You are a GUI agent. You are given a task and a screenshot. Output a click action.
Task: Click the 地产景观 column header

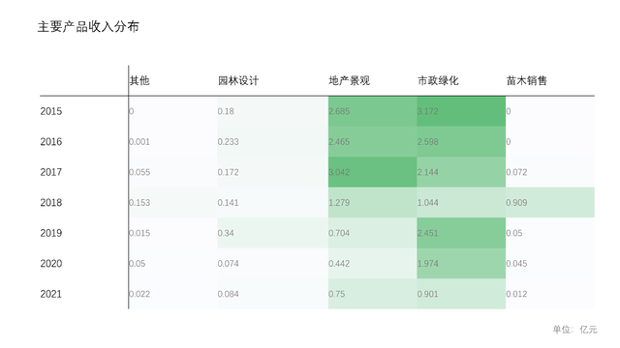click(x=349, y=80)
